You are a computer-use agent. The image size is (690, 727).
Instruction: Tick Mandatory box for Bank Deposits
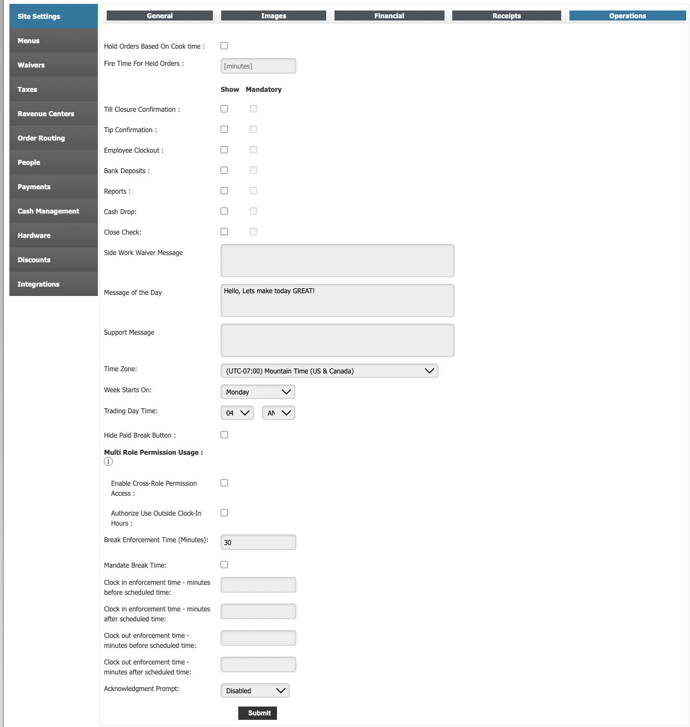point(253,170)
